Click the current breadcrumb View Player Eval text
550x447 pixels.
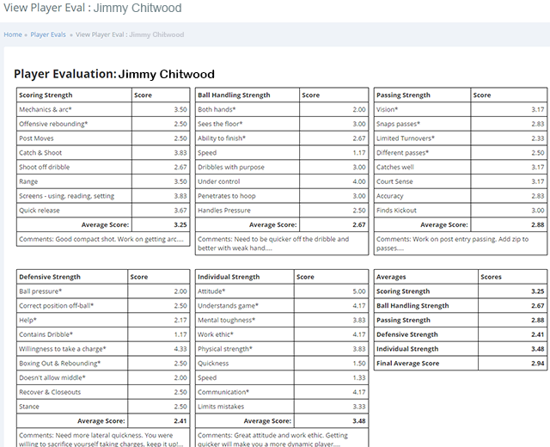pyautogui.click(x=129, y=34)
